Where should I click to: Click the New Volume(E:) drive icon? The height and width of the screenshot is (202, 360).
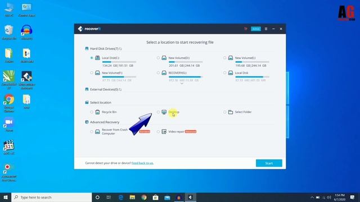coord(231,58)
